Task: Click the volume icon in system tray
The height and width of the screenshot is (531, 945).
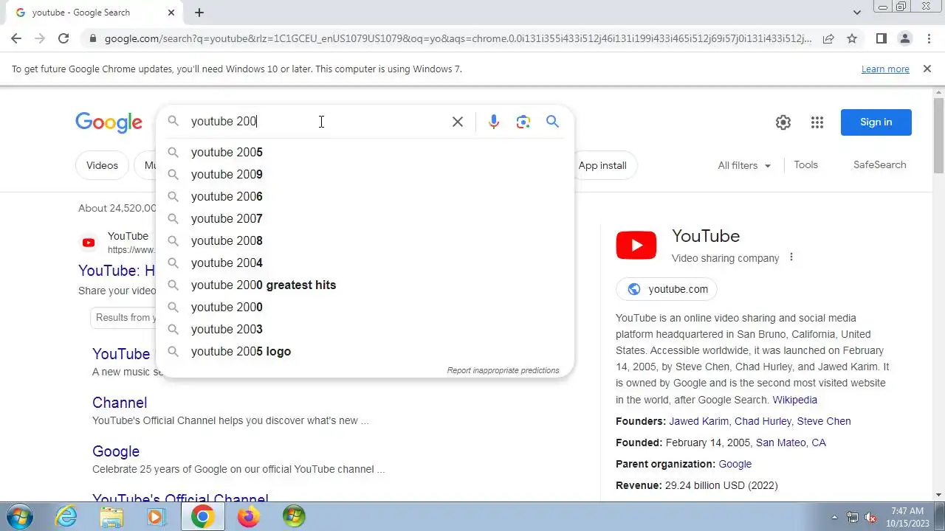Action: (870, 517)
